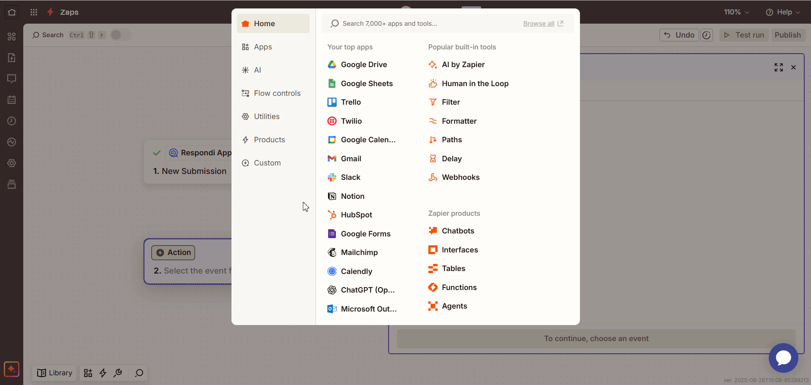Add Paths built-in tool
The width and height of the screenshot is (811, 385).
pyautogui.click(x=445, y=140)
